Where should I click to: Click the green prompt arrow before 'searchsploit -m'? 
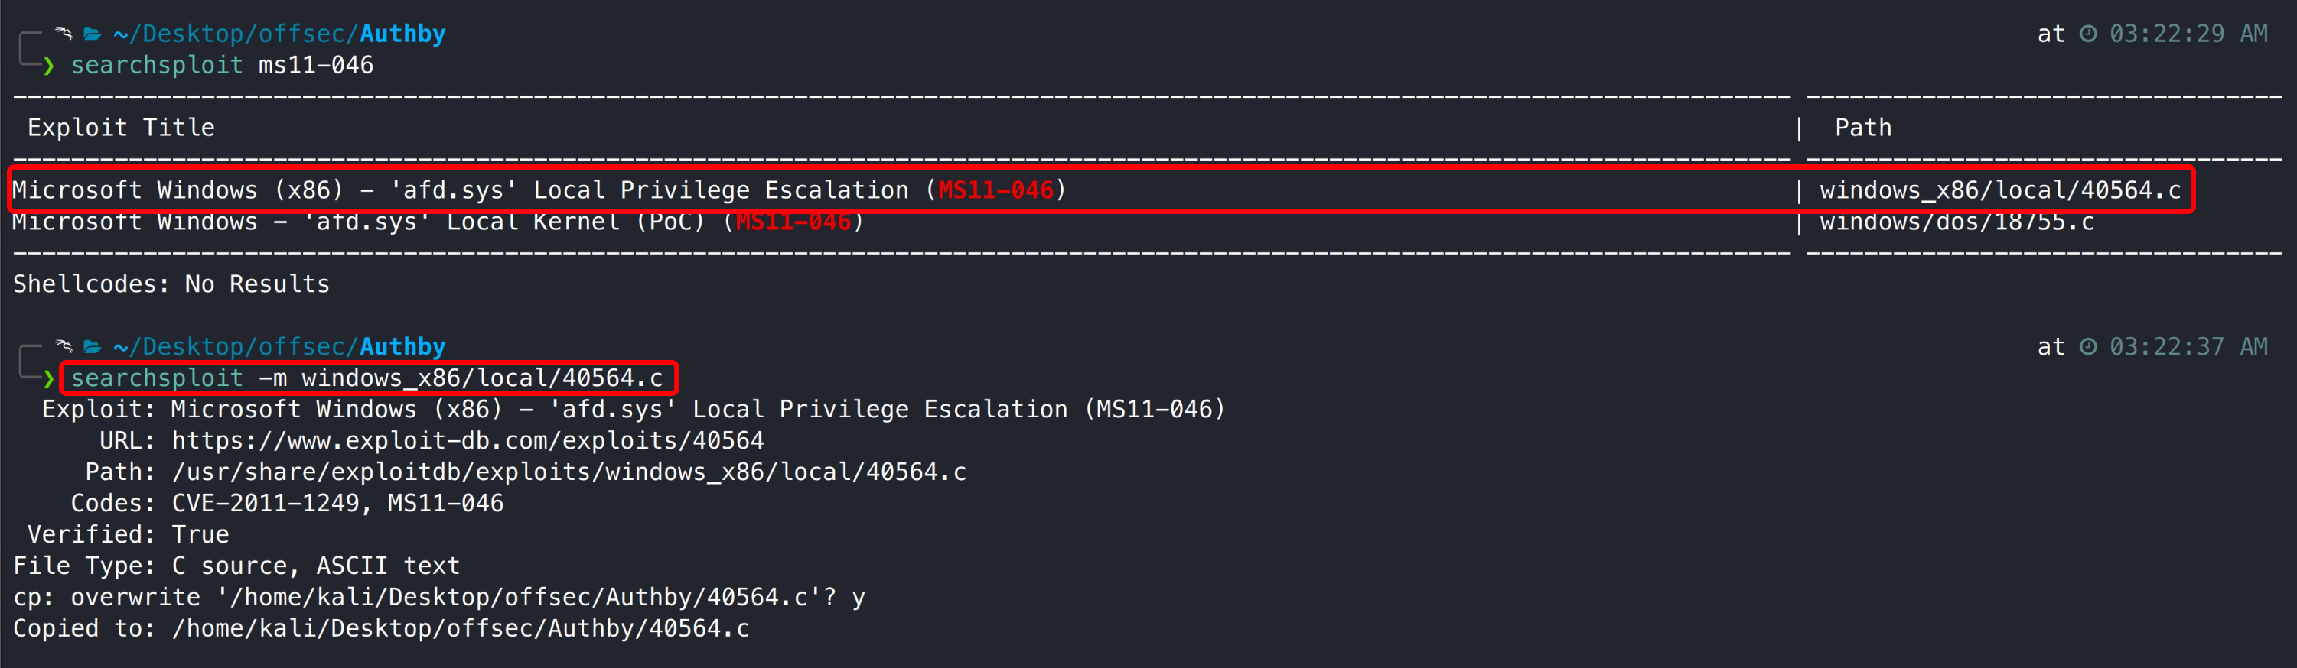pos(48,378)
